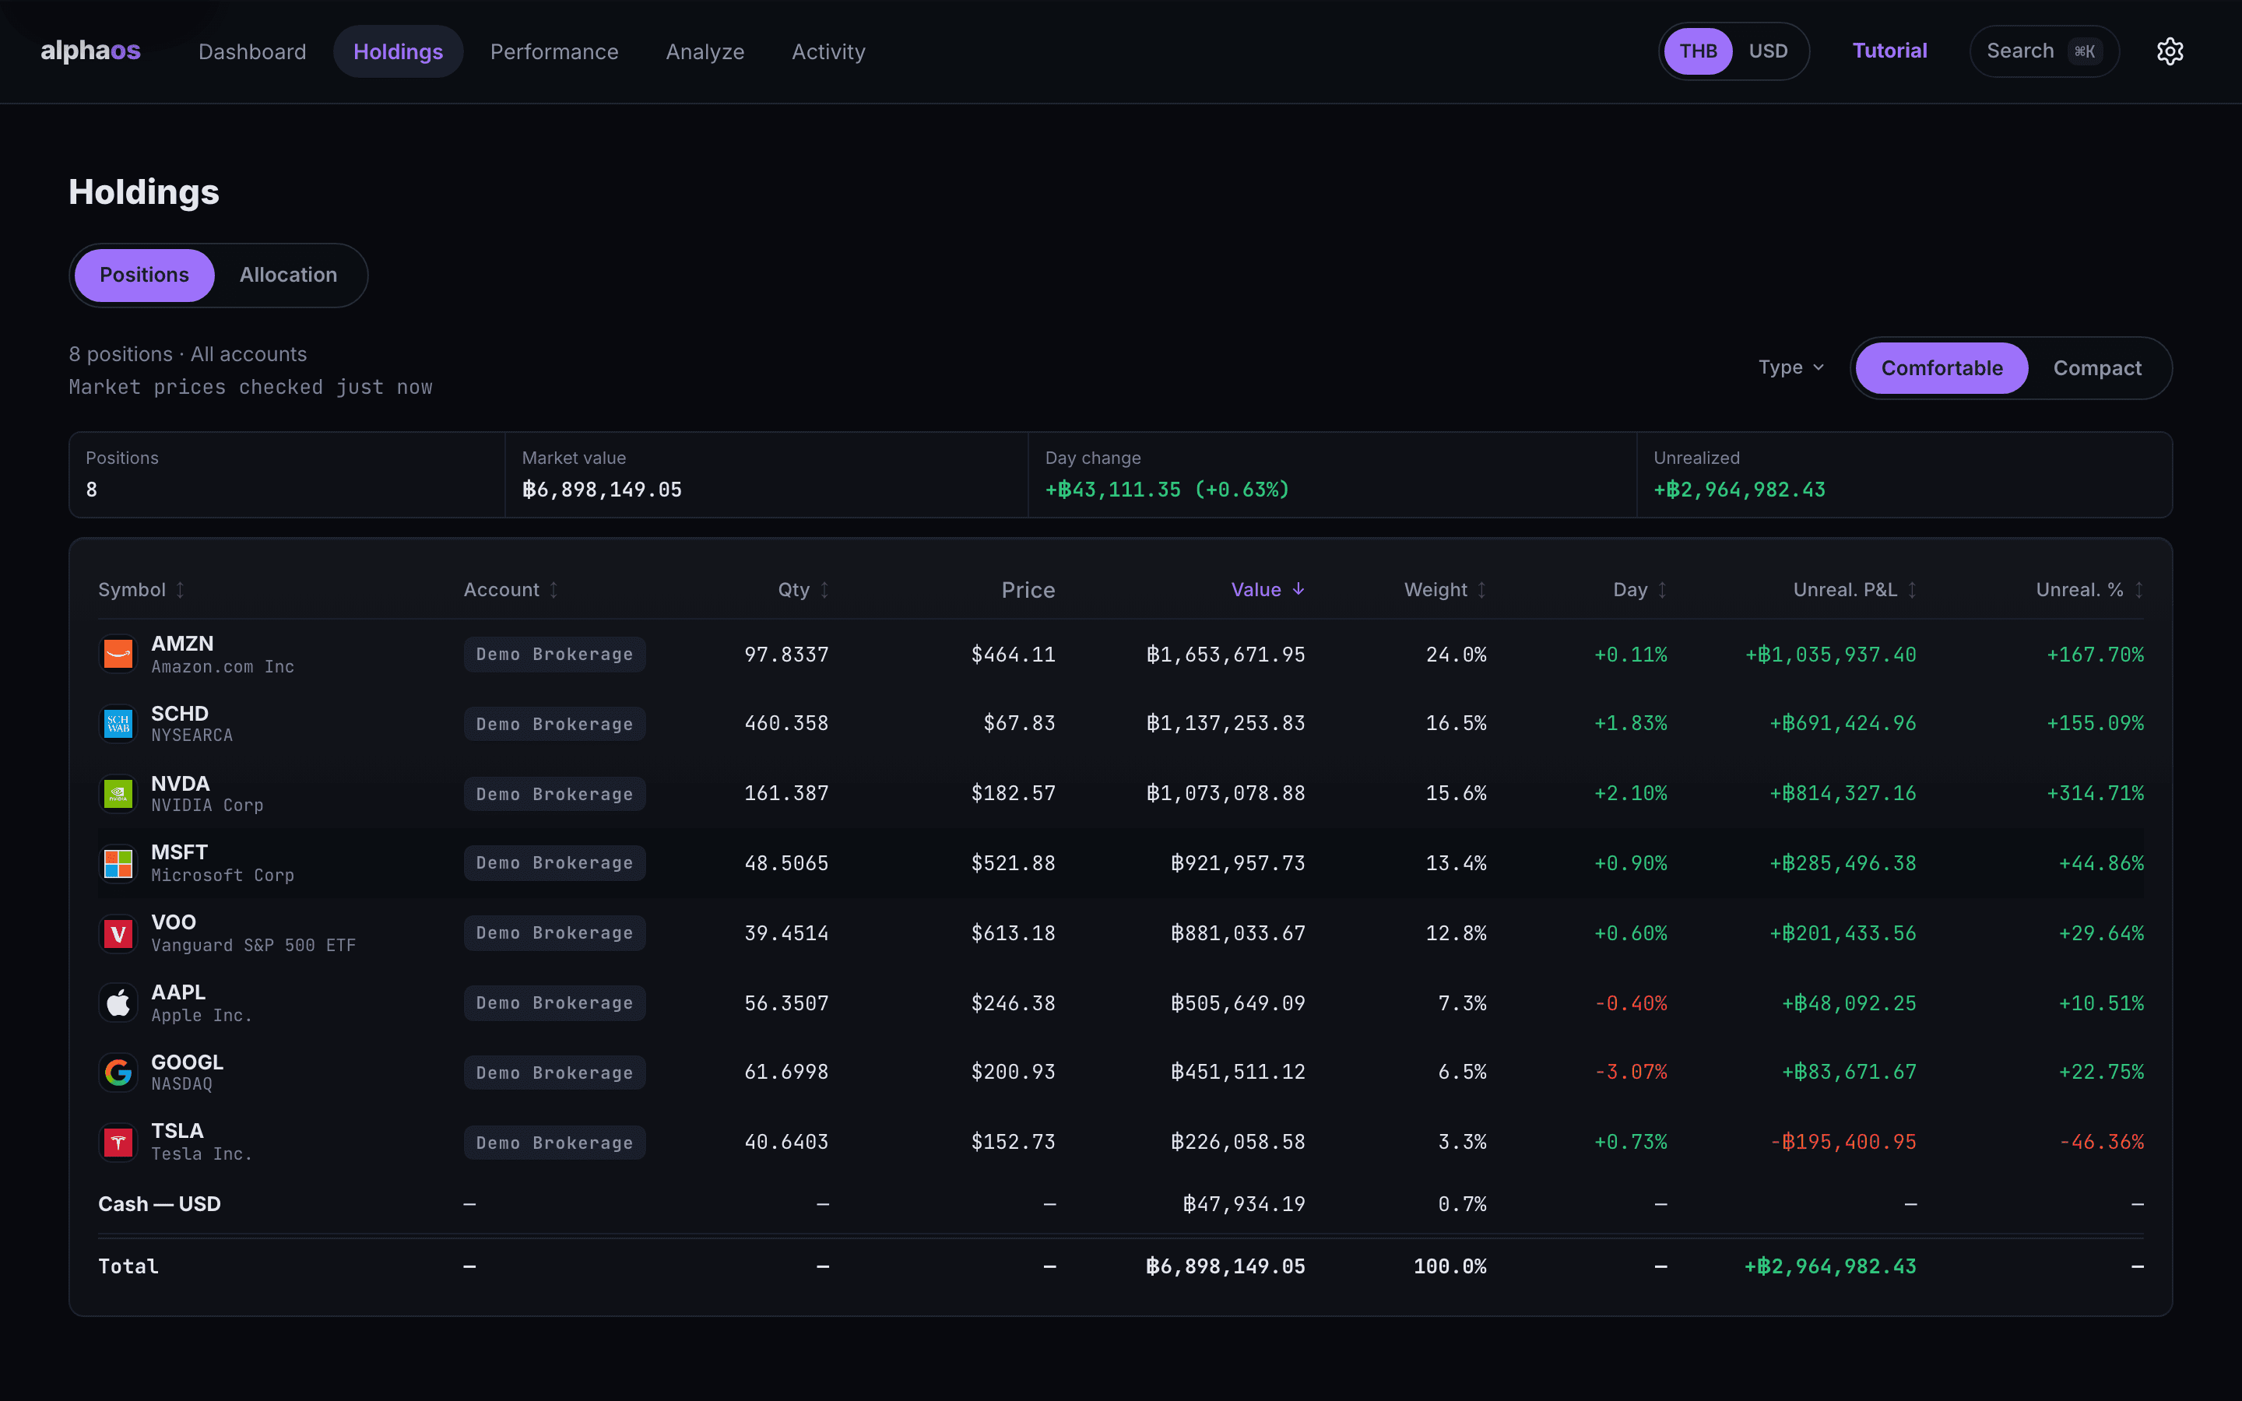This screenshot has height=1401, width=2242.
Task: Click the AMZN ticker symbol
Action: coord(182,643)
